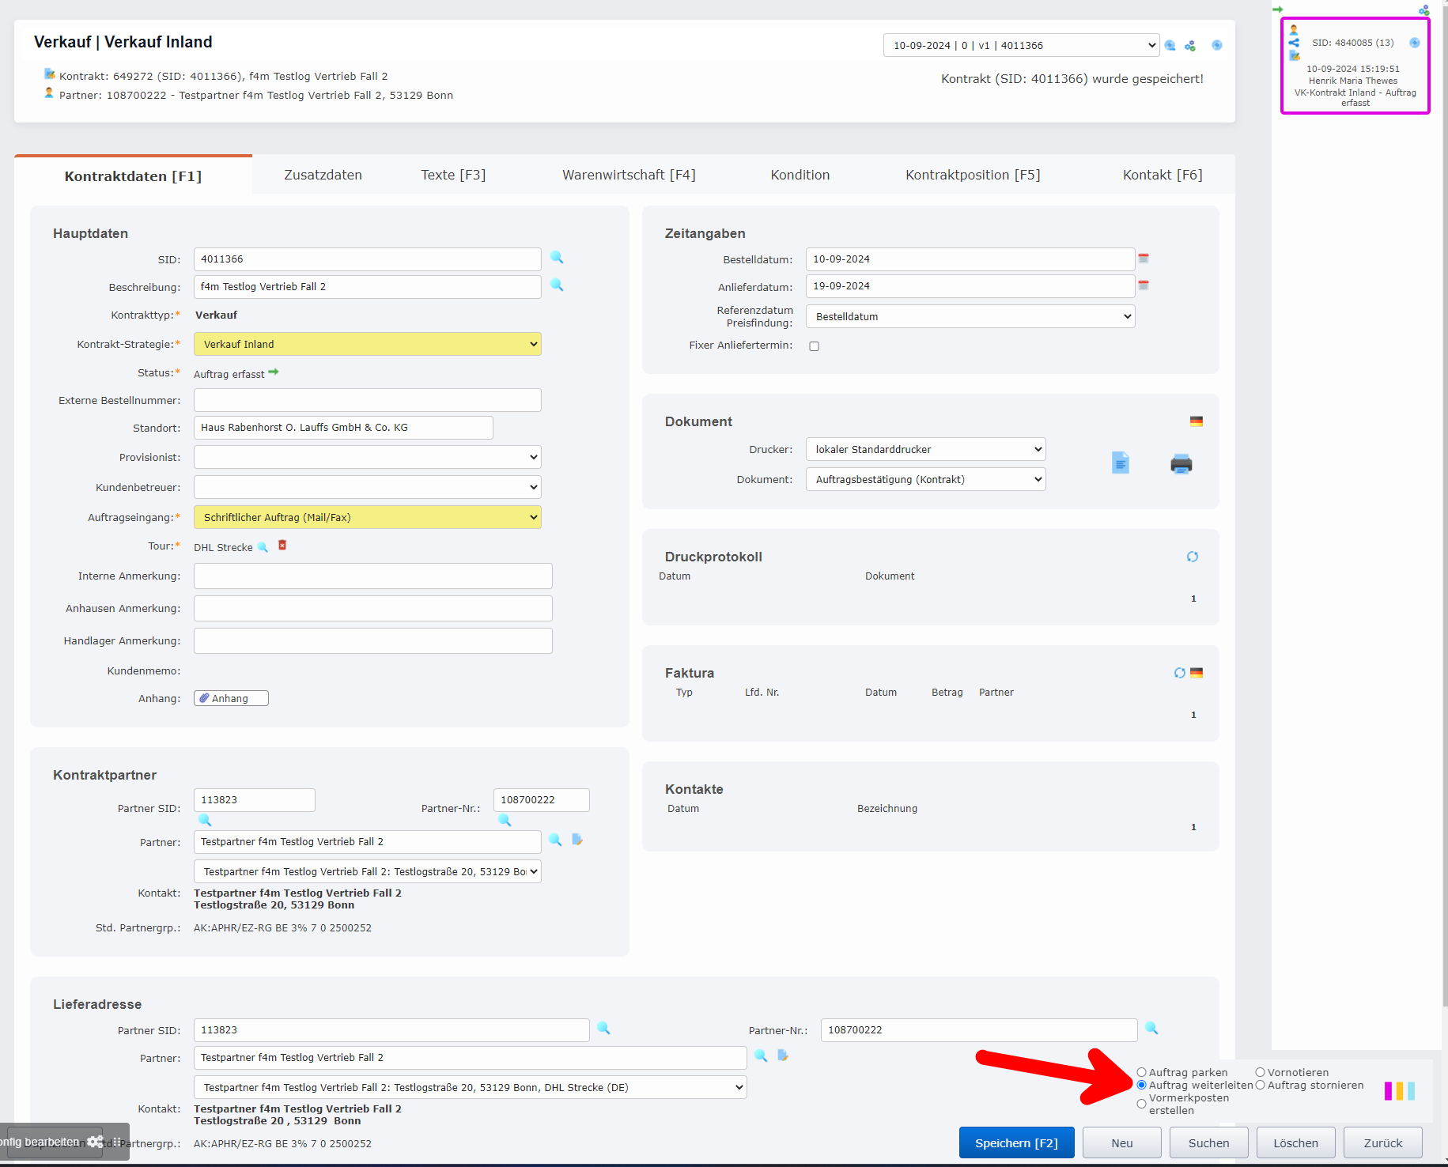This screenshot has width=1448, height=1167.
Task: Click the magnifier icon next to SID field
Action: click(557, 258)
